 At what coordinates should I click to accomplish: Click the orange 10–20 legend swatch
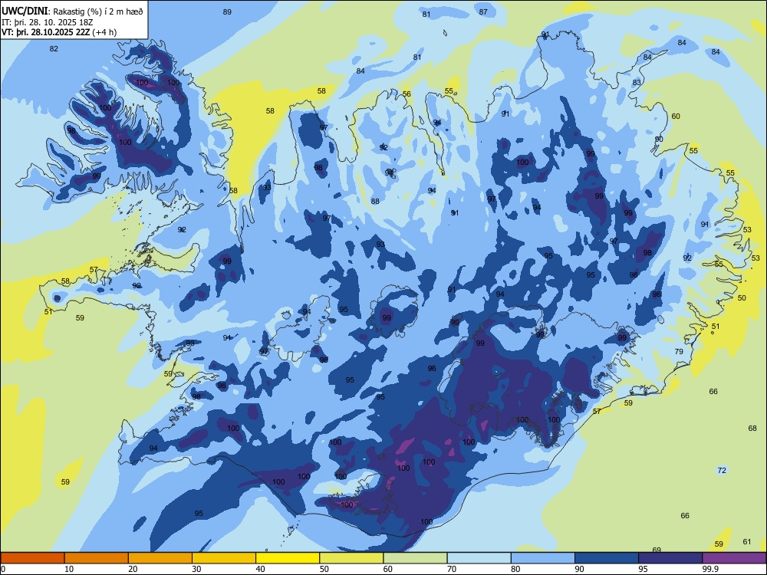pos(97,558)
